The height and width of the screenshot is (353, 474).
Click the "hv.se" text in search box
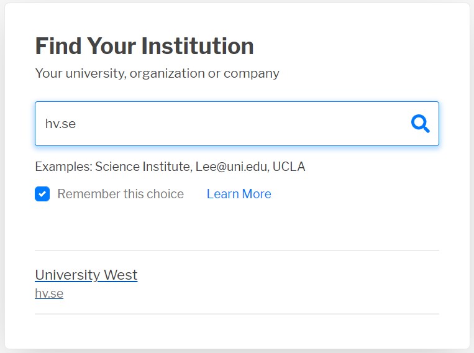(60, 124)
